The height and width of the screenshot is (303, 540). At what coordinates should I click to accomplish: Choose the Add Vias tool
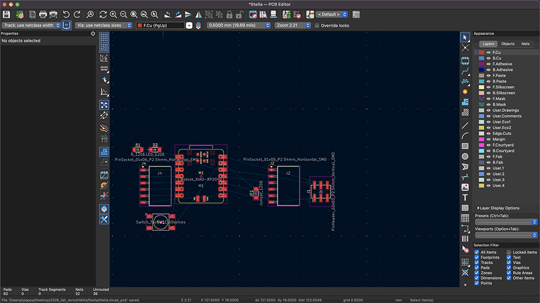[x=465, y=92]
